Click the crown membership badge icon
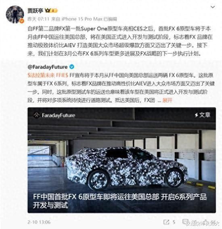The image size is (222, 229). (x=51, y=10)
